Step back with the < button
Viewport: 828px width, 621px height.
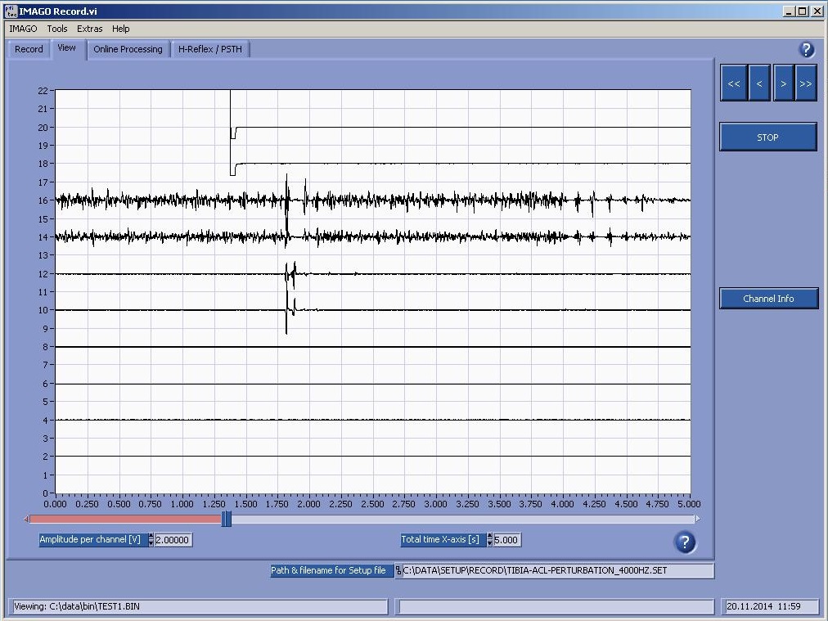[x=759, y=83]
